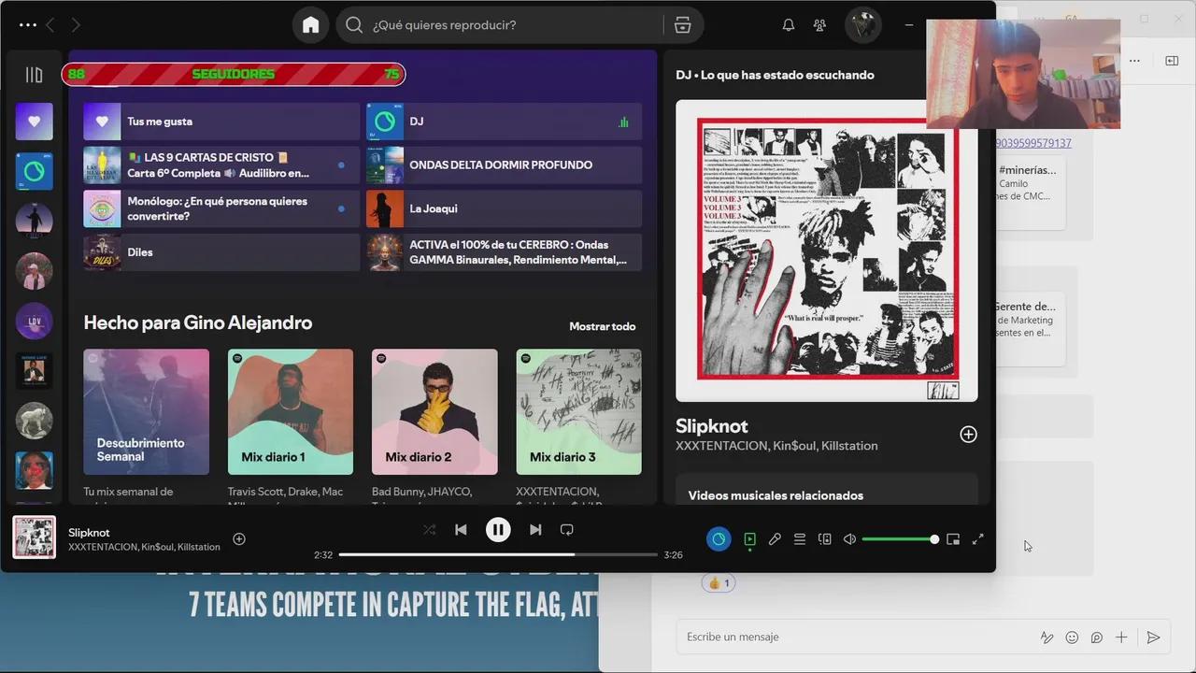
Task: Open the "La Joaqui" shortcut
Action: [504, 208]
